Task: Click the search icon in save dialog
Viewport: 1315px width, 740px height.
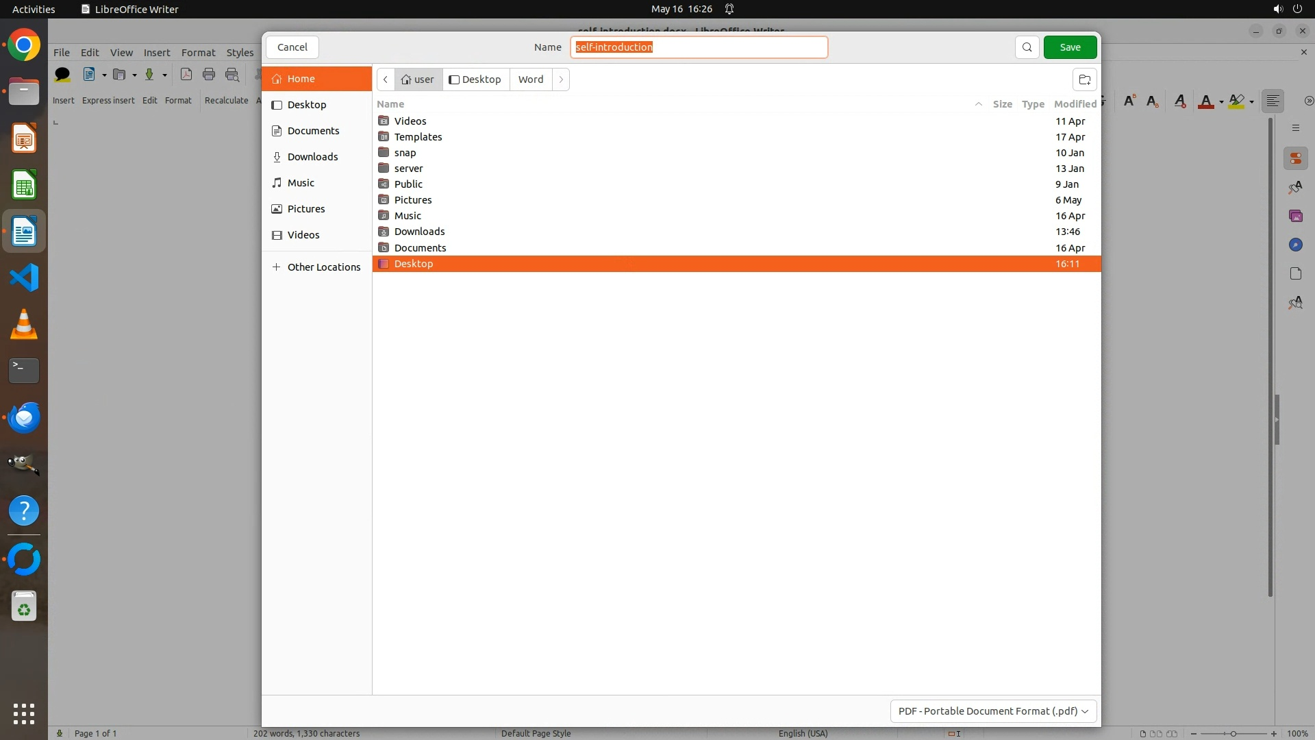Action: tap(1027, 47)
